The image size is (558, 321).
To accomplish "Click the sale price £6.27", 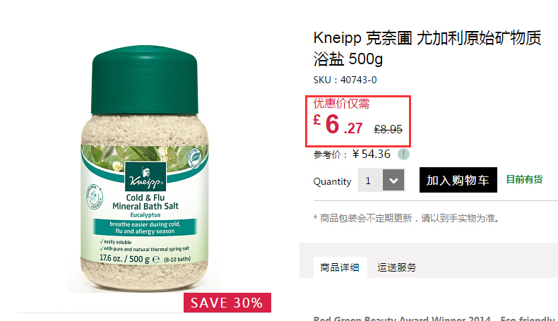I will pyautogui.click(x=338, y=125).
